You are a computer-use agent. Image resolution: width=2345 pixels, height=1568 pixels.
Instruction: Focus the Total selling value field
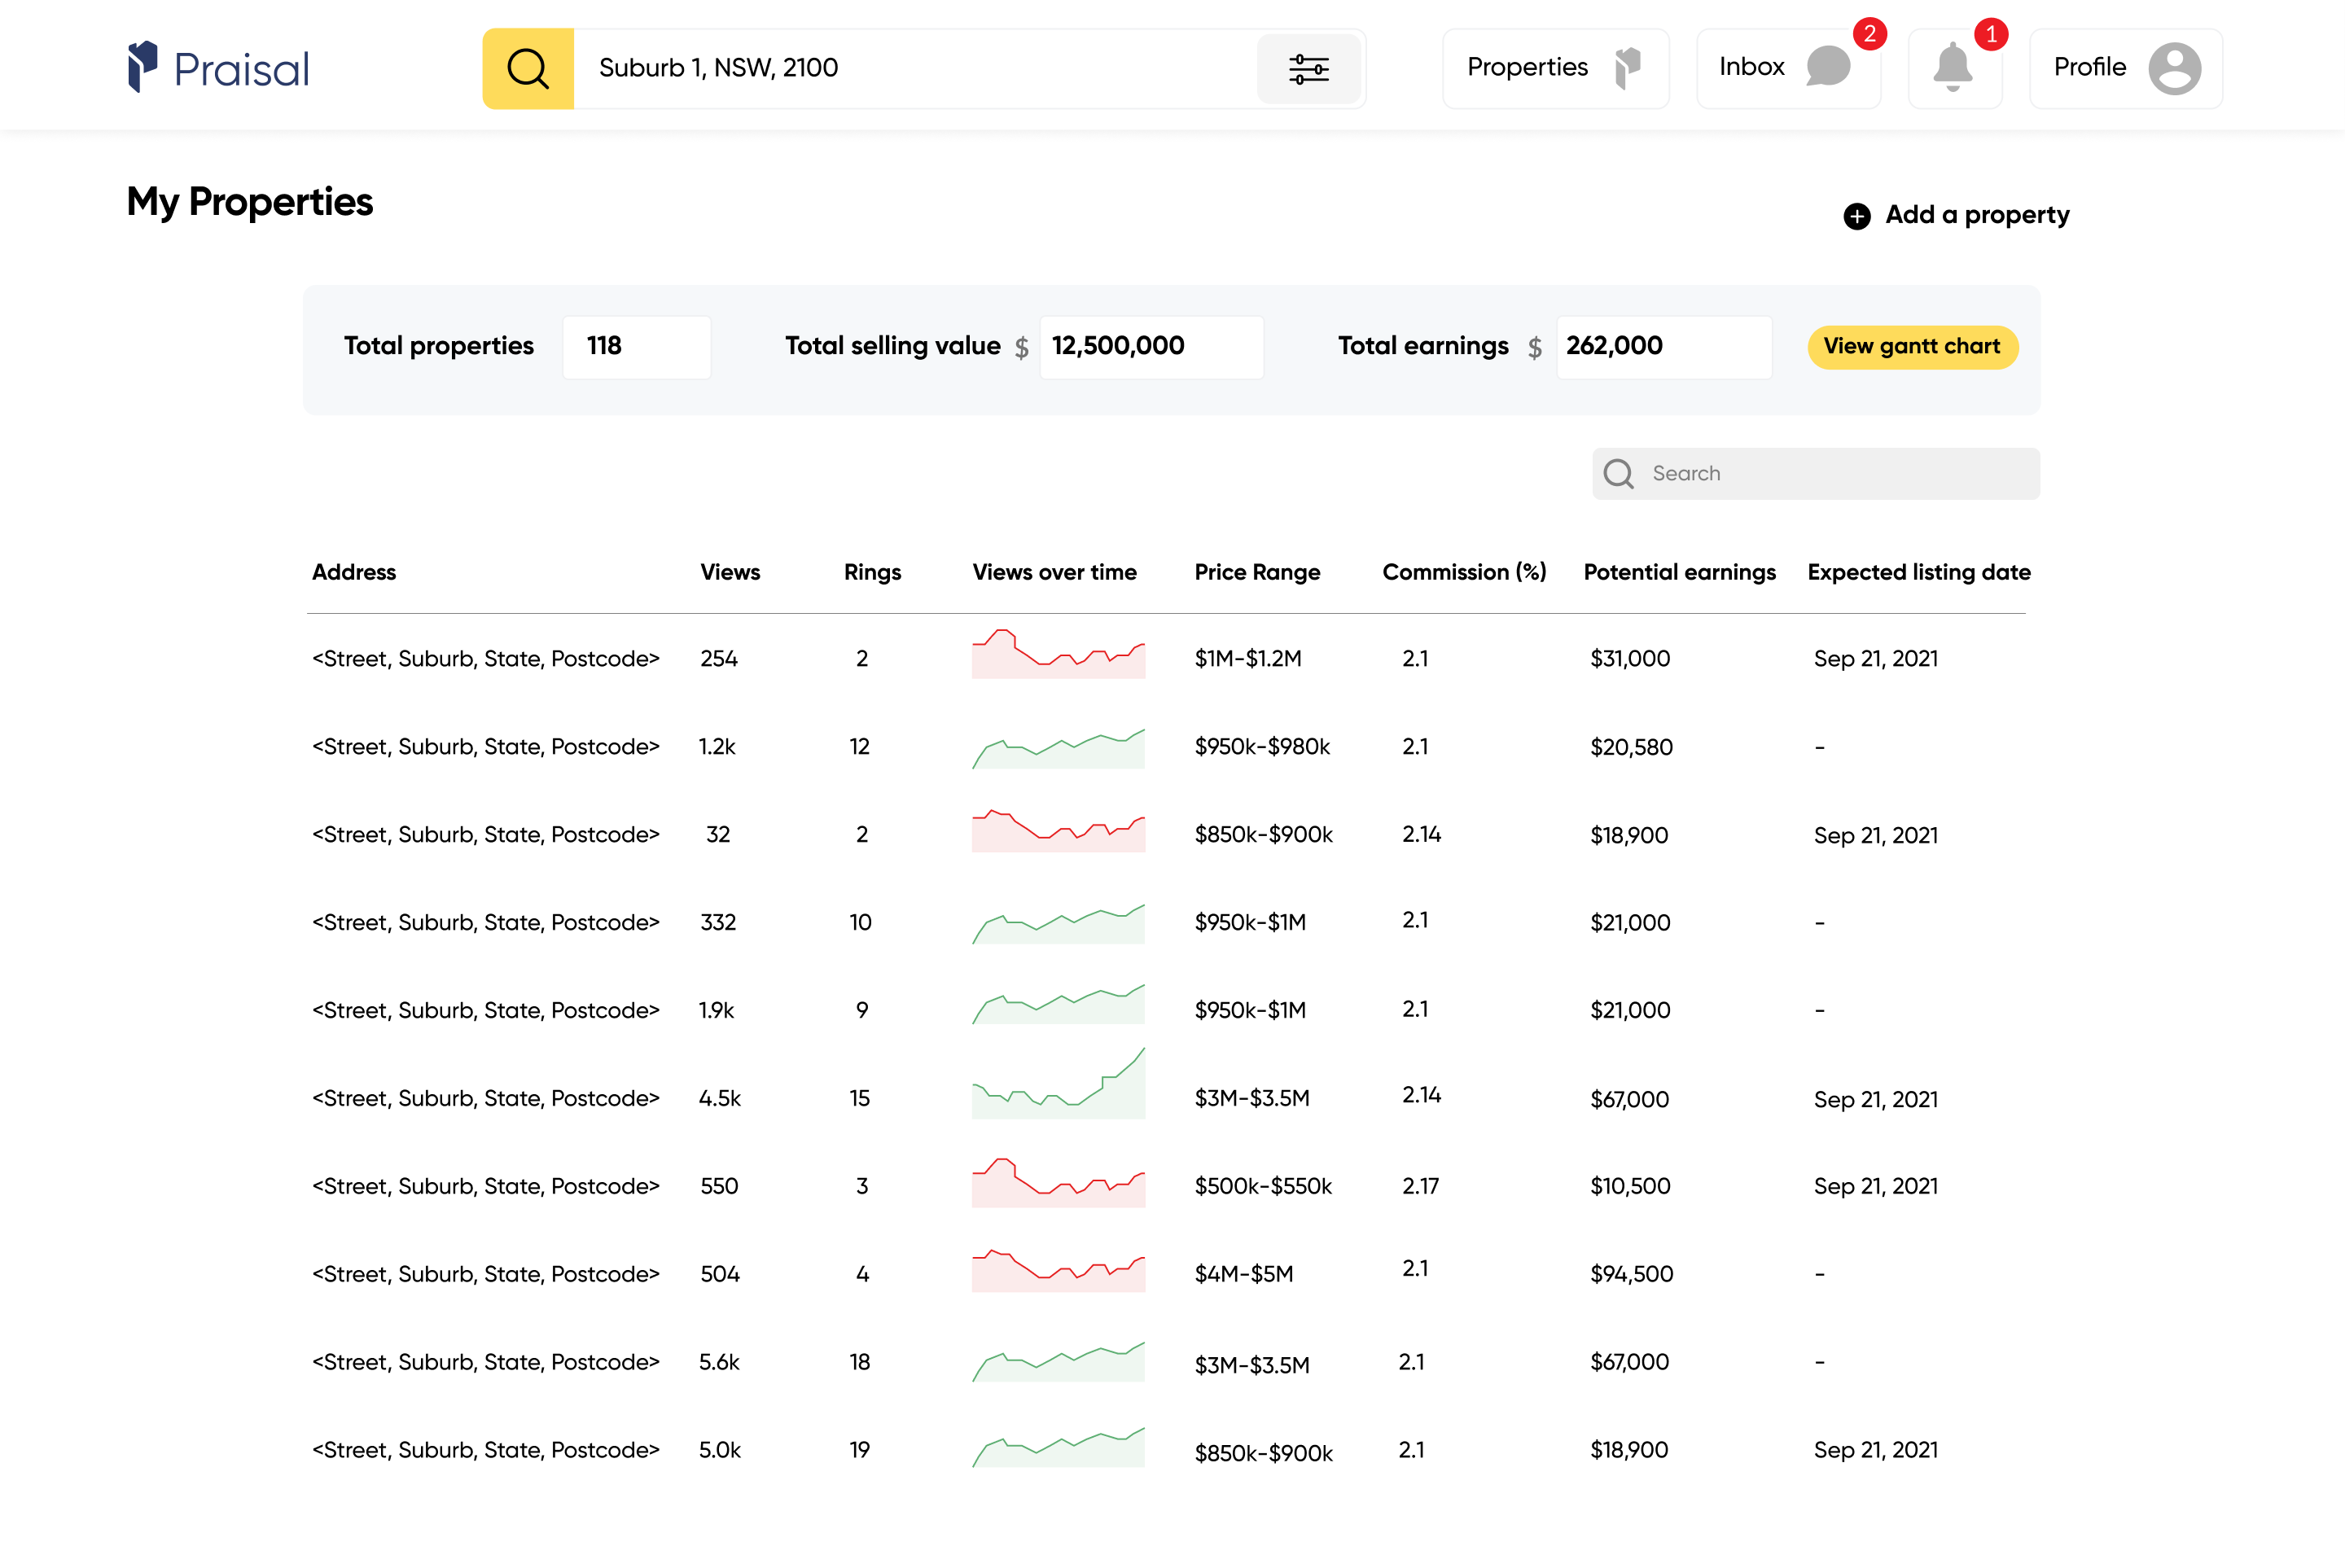[x=1152, y=347]
